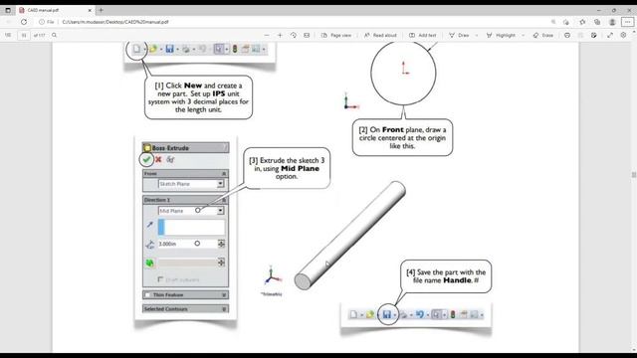The height and width of the screenshot is (358, 637).
Task: Check the Draft outward checkbox
Action: pyautogui.click(x=160, y=279)
